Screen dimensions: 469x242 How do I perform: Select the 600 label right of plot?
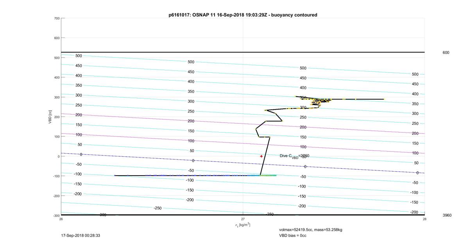coord(446,52)
